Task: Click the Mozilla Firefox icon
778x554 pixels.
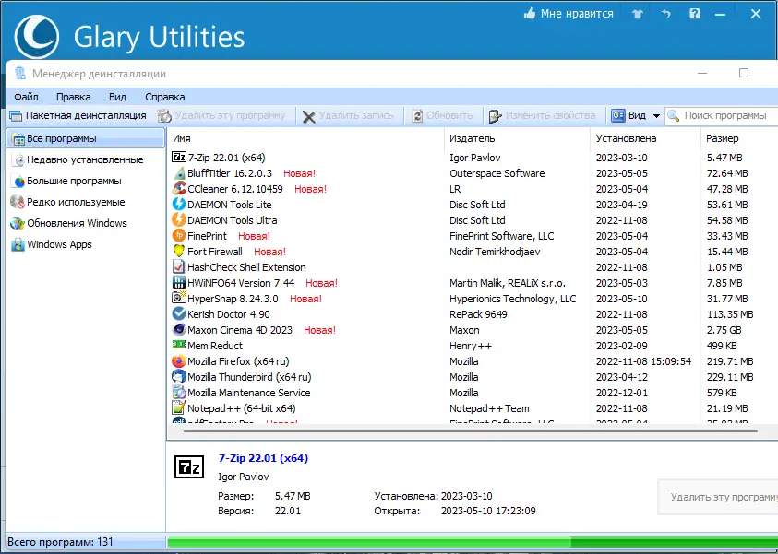Action: [179, 361]
